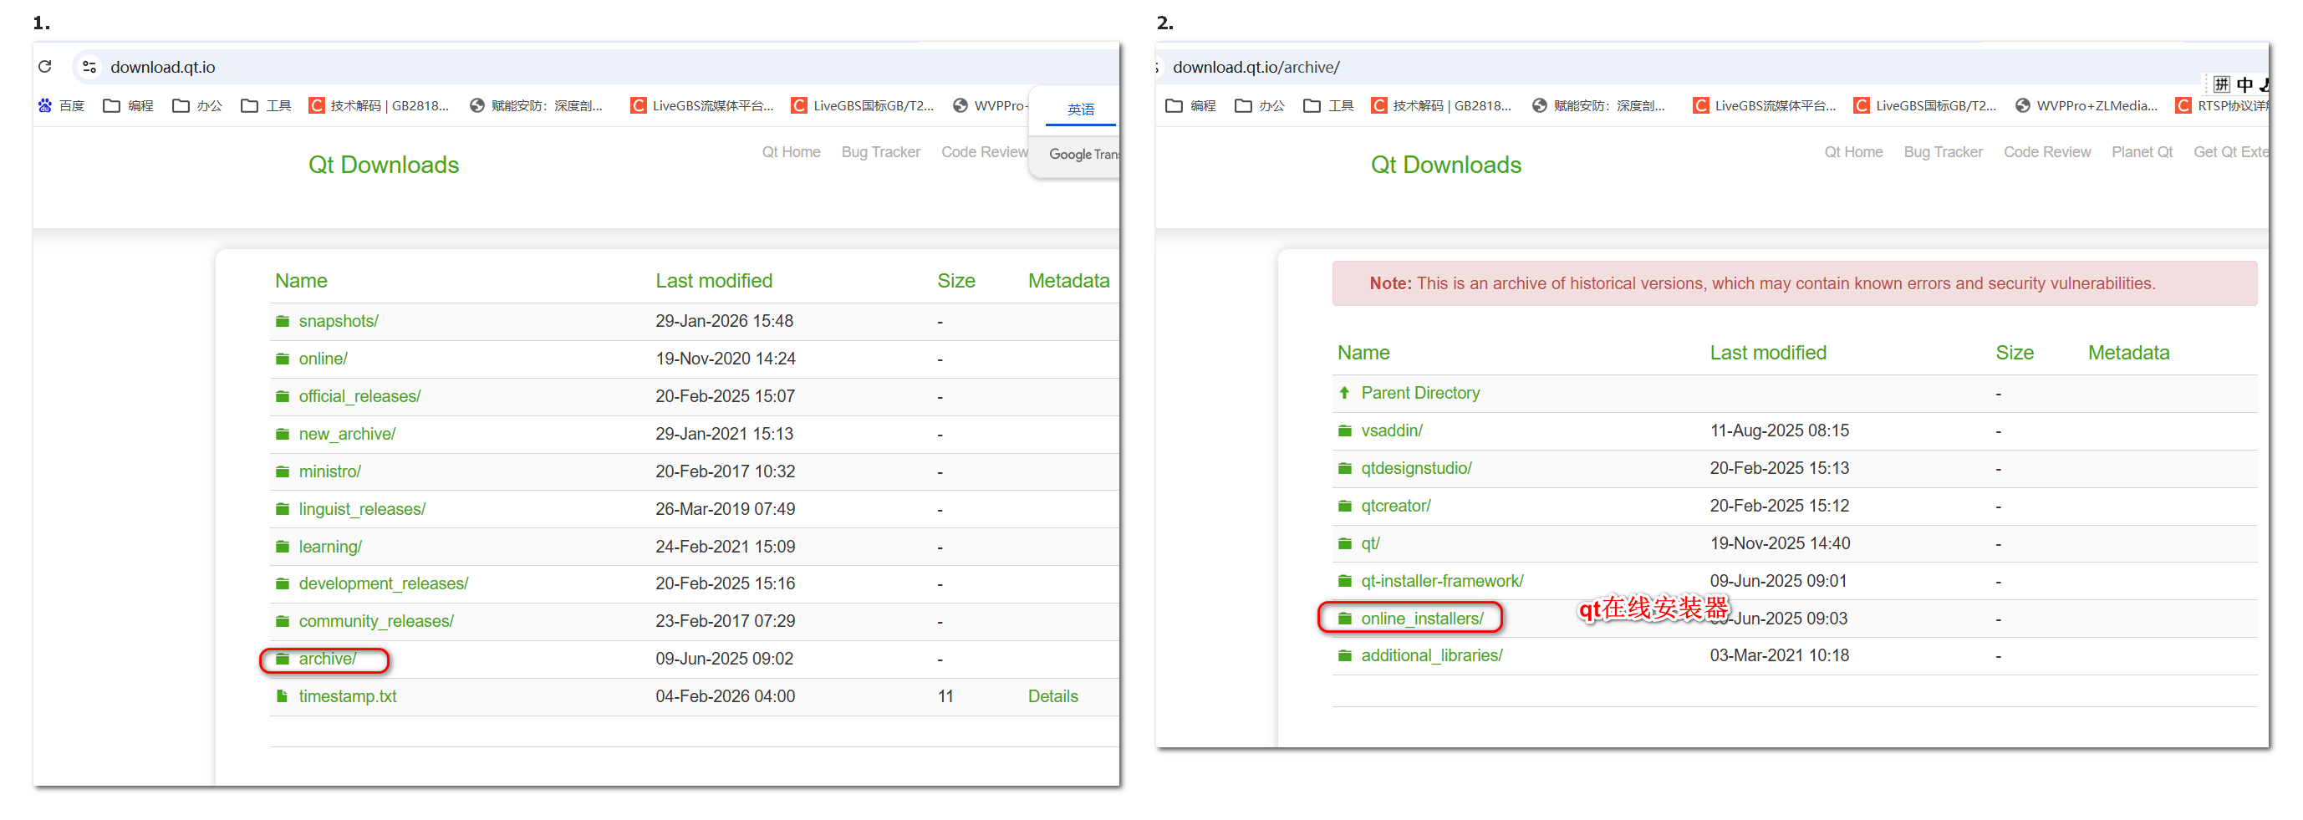This screenshot has width=2303, height=820.
Task: Click the folder icon beside vsaddin/
Action: 1345,431
